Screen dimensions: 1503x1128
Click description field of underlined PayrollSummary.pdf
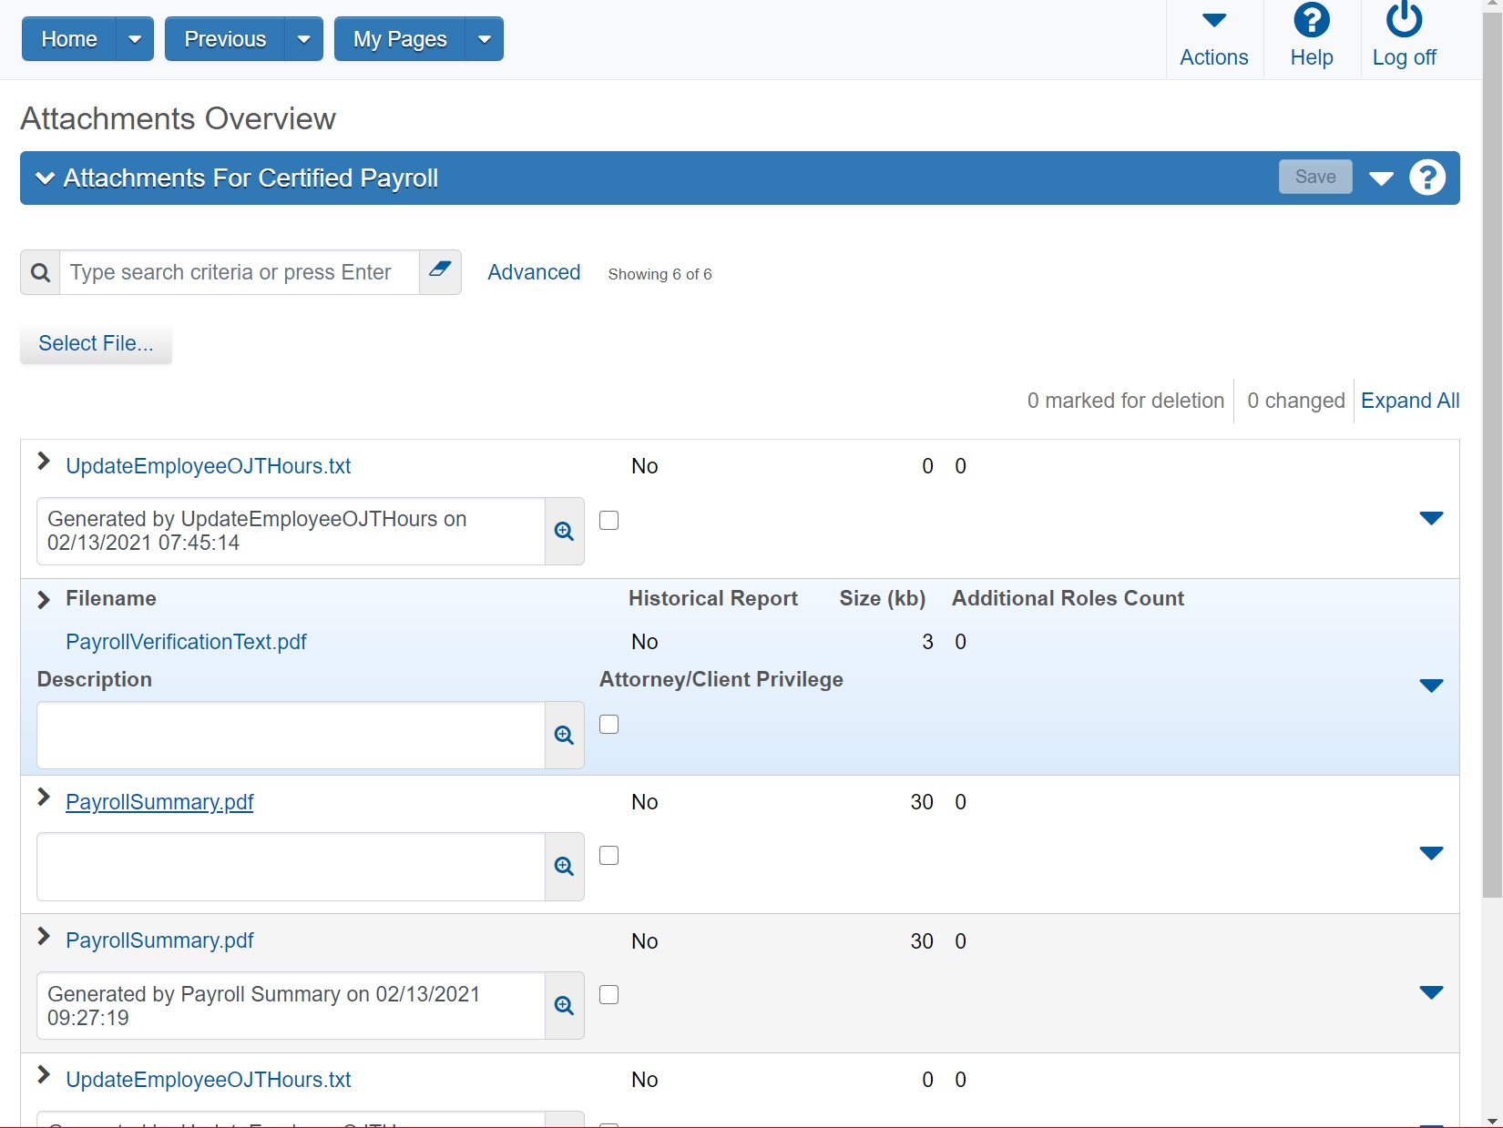point(291,866)
